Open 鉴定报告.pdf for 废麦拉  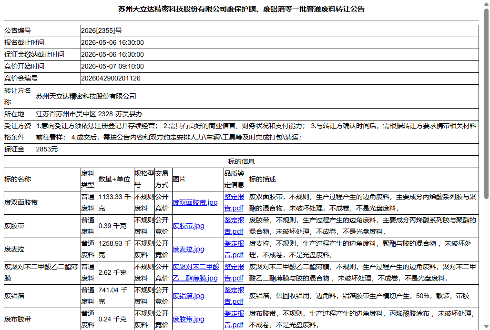tap(234, 249)
